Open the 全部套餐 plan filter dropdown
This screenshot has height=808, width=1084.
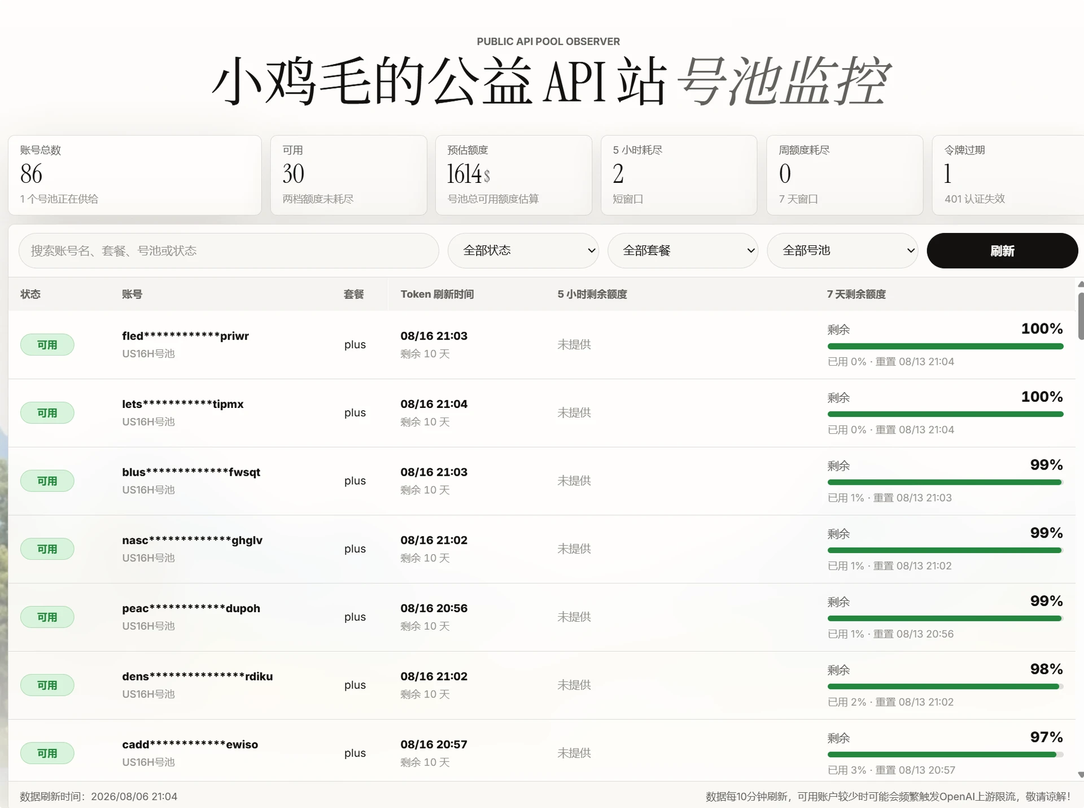pyautogui.click(x=683, y=251)
